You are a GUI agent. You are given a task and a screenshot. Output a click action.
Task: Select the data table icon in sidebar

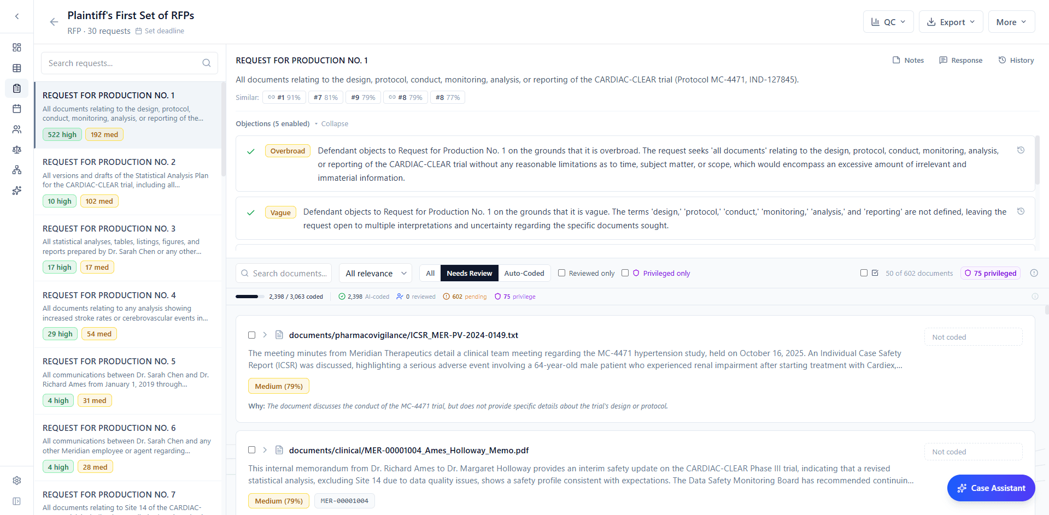[x=17, y=68]
